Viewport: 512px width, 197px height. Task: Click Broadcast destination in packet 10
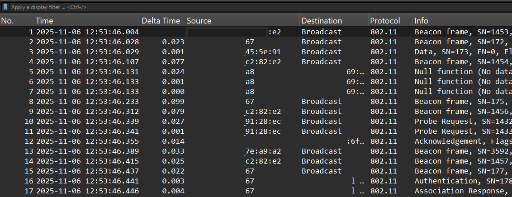coord(322,122)
